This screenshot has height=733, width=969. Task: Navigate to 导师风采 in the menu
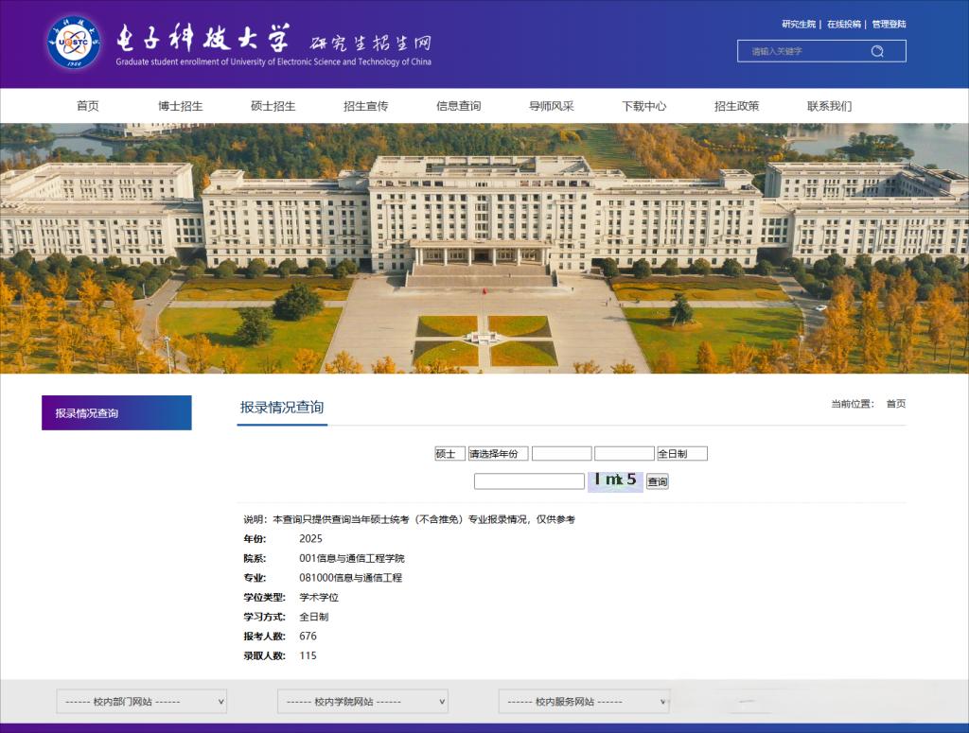pyautogui.click(x=551, y=106)
